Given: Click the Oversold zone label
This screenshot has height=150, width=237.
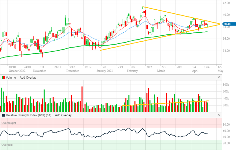Looking at the screenshot, I should pyautogui.click(x=7, y=145).
